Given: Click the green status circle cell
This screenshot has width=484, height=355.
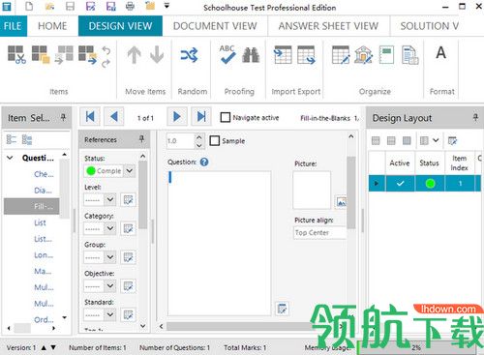Looking at the screenshot, I should [x=430, y=184].
